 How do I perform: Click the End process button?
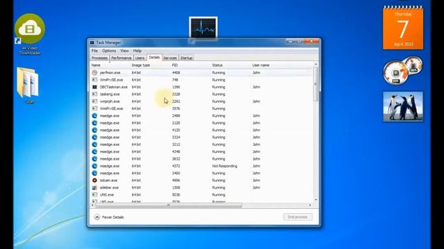[x=298, y=216]
